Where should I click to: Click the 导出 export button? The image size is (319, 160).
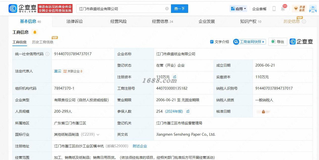tap(278, 42)
